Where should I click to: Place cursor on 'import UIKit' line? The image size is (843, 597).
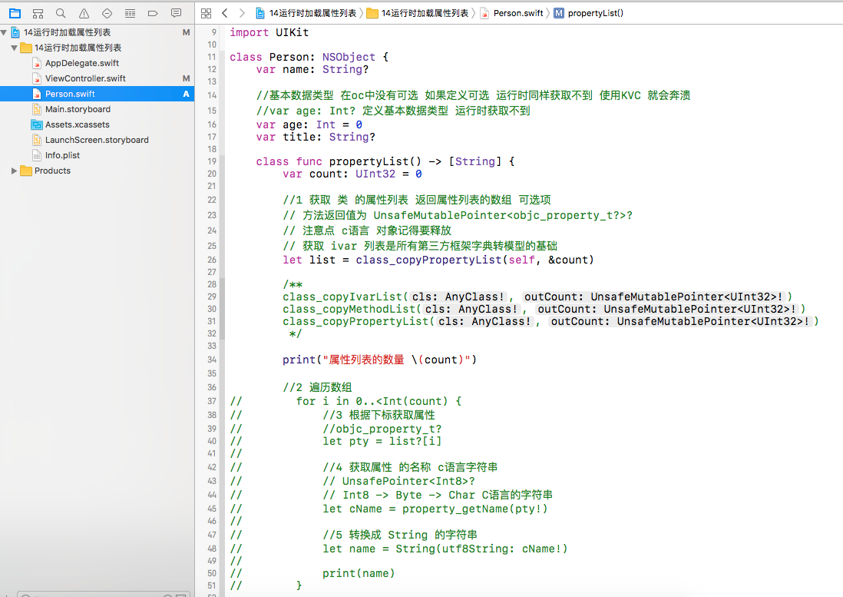[269, 32]
